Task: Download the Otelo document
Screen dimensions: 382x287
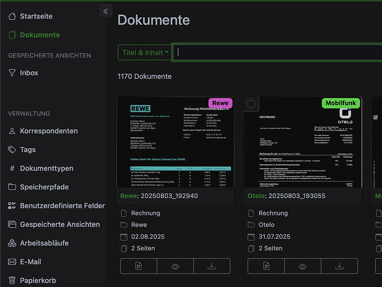Action: point(339,266)
